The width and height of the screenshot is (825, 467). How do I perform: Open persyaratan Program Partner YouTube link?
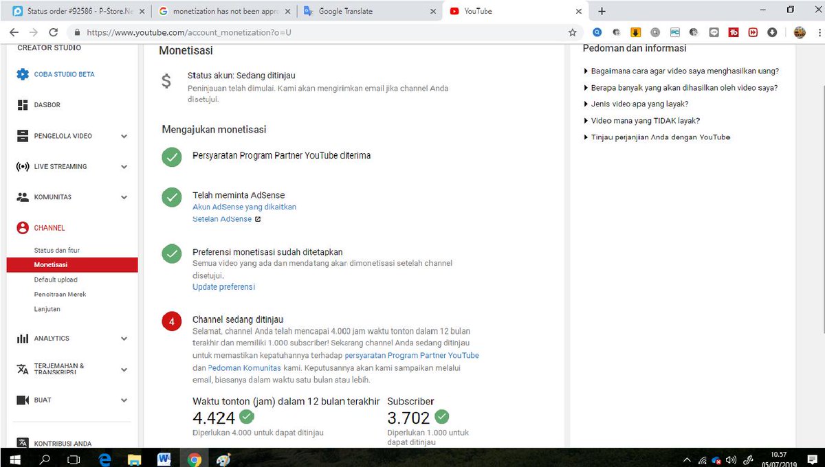click(x=412, y=356)
